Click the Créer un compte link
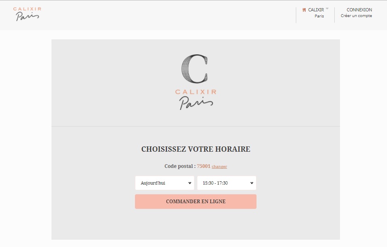Image resolution: width=387 pixels, height=247 pixels. 356,16
